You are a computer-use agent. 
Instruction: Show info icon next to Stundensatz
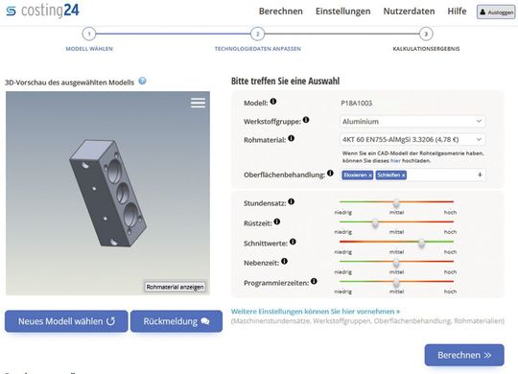coord(291,201)
